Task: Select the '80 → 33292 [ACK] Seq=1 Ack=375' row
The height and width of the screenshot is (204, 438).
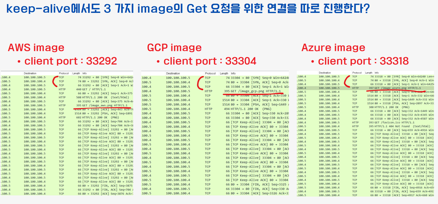Action: click(x=67, y=93)
